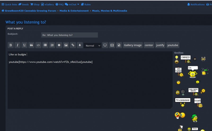Apply italic formatting button
212x131 pixels.
(17, 45)
